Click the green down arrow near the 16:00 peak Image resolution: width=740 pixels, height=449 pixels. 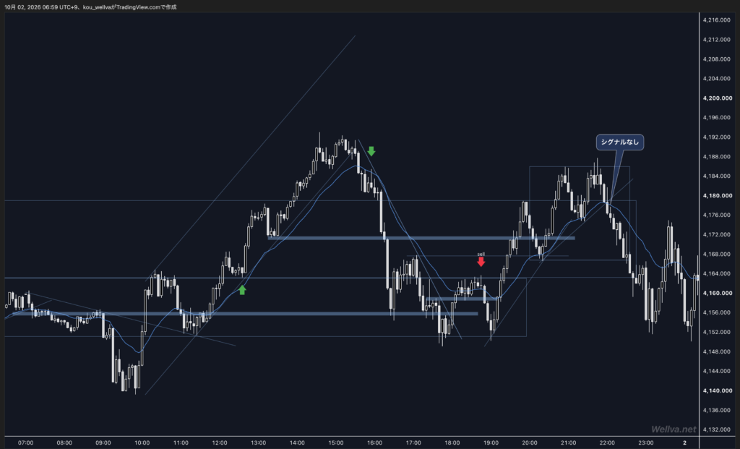pos(371,151)
